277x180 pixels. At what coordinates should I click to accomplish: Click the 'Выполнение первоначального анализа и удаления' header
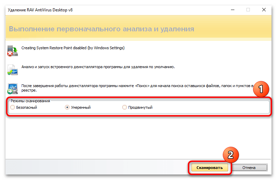pyautogui.click(x=101, y=29)
